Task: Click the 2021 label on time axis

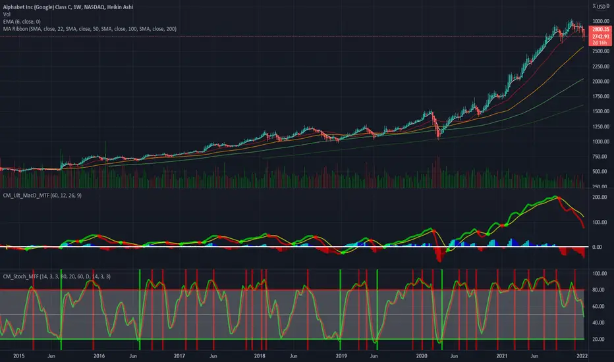Action: click(x=502, y=355)
